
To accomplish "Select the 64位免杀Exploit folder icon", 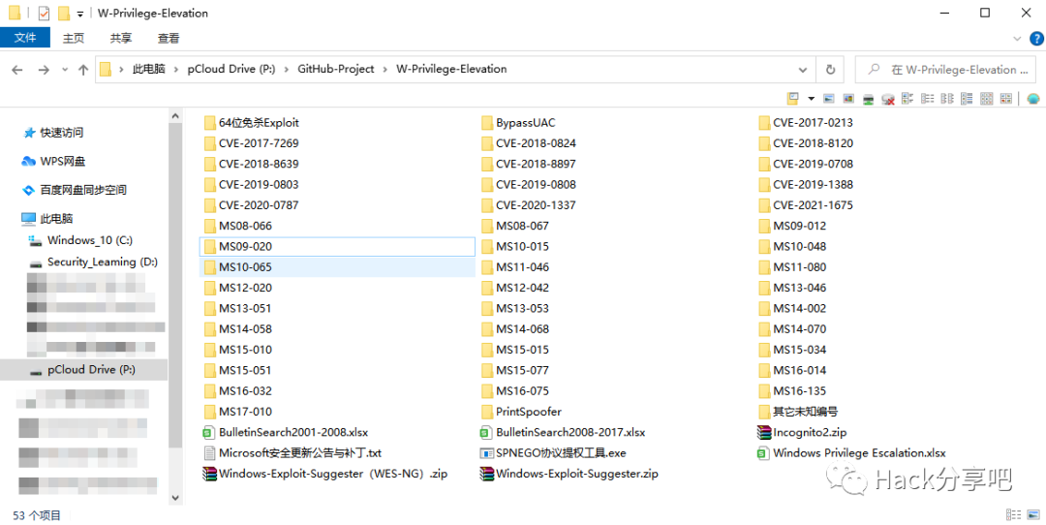I will point(209,123).
